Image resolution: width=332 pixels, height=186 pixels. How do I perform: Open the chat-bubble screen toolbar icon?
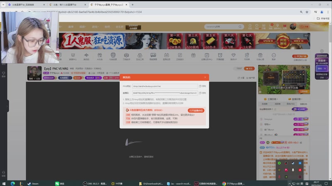[153, 57]
